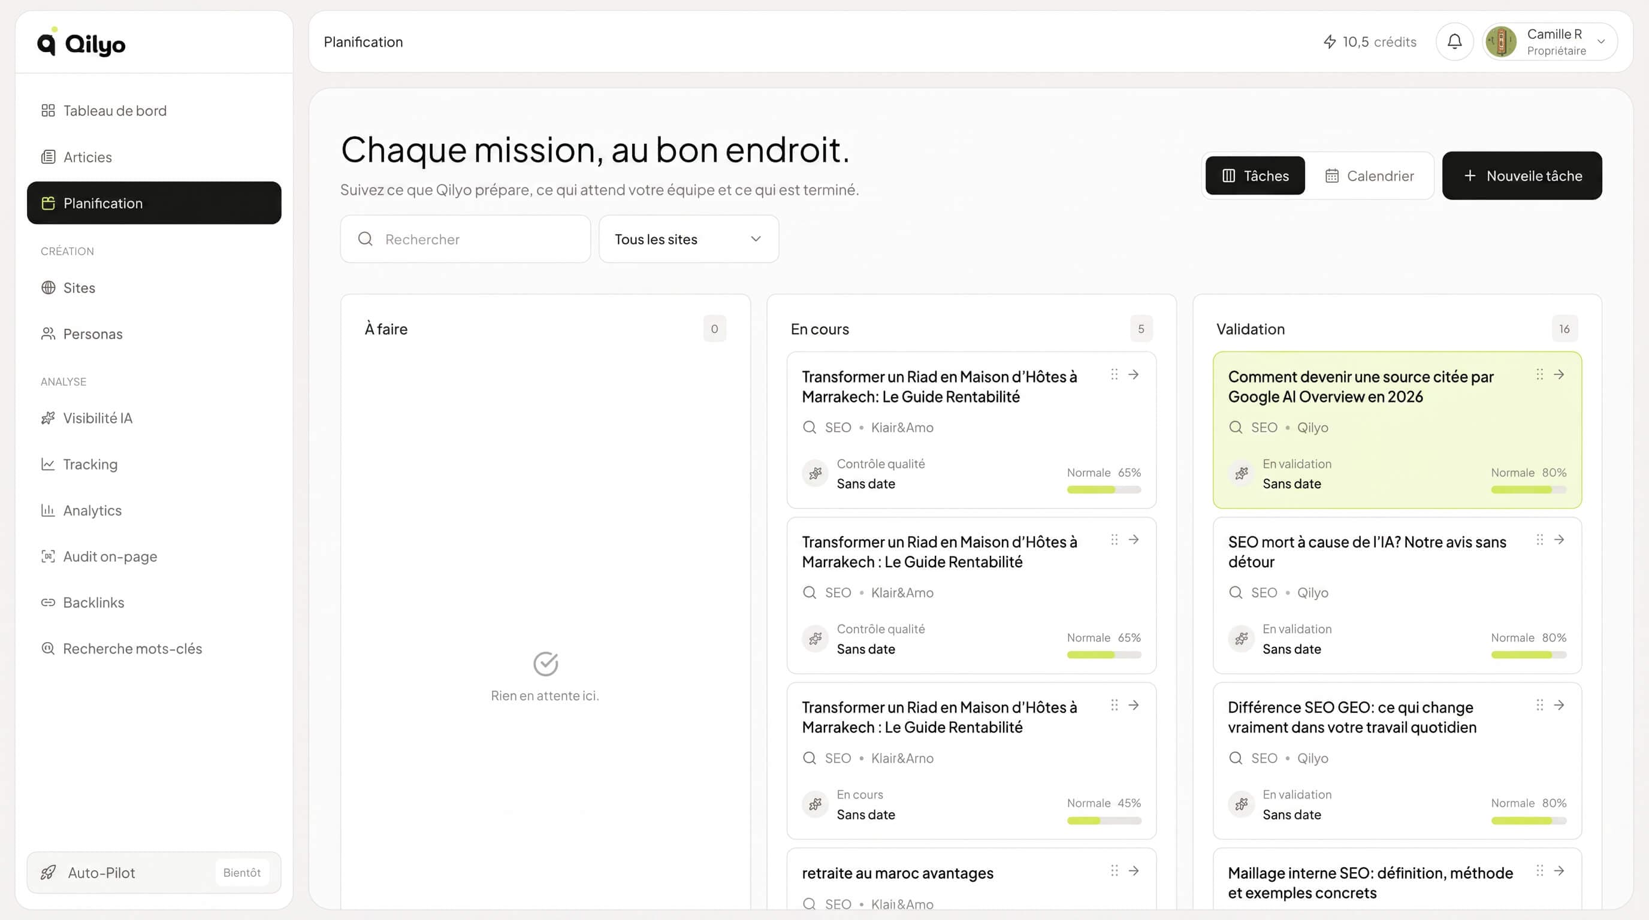The image size is (1649, 920).
Task: Open the Articles section
Action: tap(154, 157)
